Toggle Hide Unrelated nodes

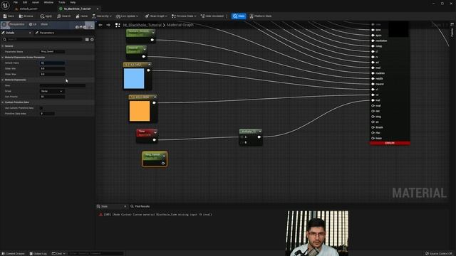point(212,16)
